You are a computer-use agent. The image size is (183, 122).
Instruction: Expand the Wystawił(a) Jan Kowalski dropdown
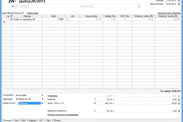[x=42, y=95]
